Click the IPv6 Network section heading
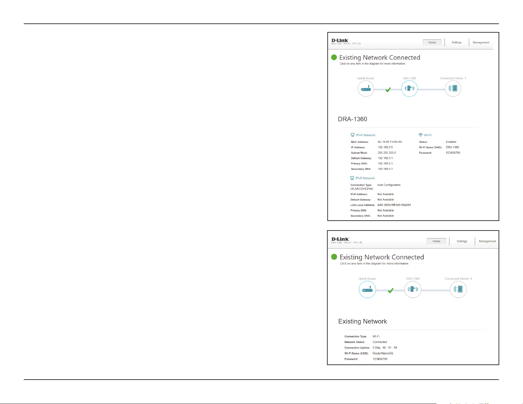This screenshot has height=404, width=523. pyautogui.click(x=365, y=178)
